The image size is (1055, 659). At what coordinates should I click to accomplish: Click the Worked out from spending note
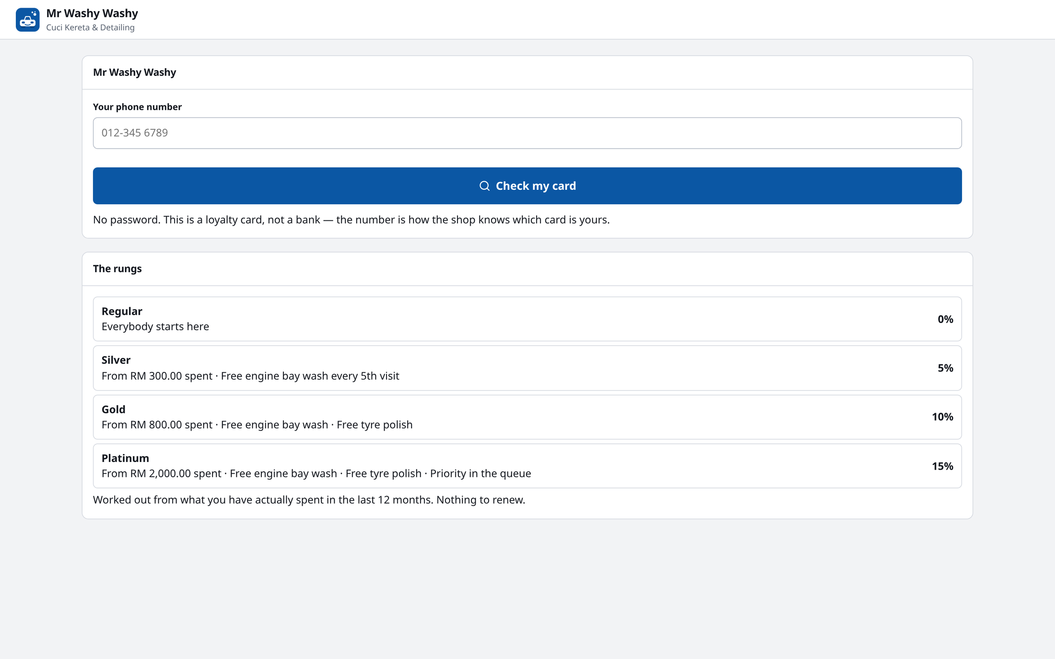pyautogui.click(x=309, y=500)
